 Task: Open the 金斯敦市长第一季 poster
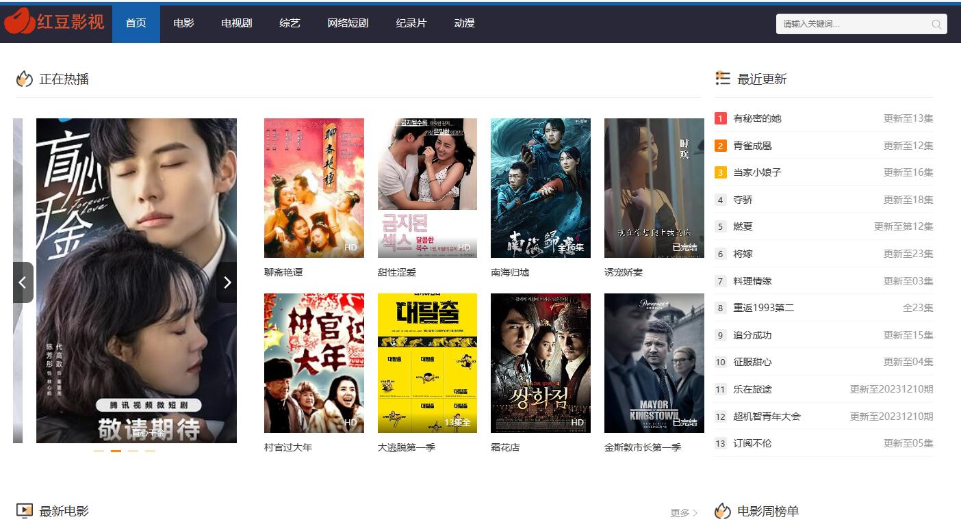click(654, 363)
